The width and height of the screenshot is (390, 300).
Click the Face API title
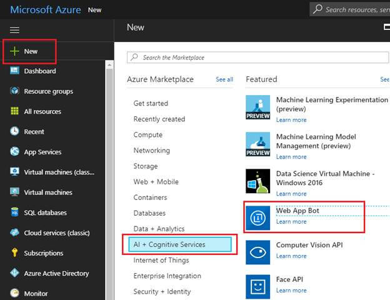pos(289,279)
